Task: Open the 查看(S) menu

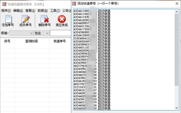Action: 30,11
